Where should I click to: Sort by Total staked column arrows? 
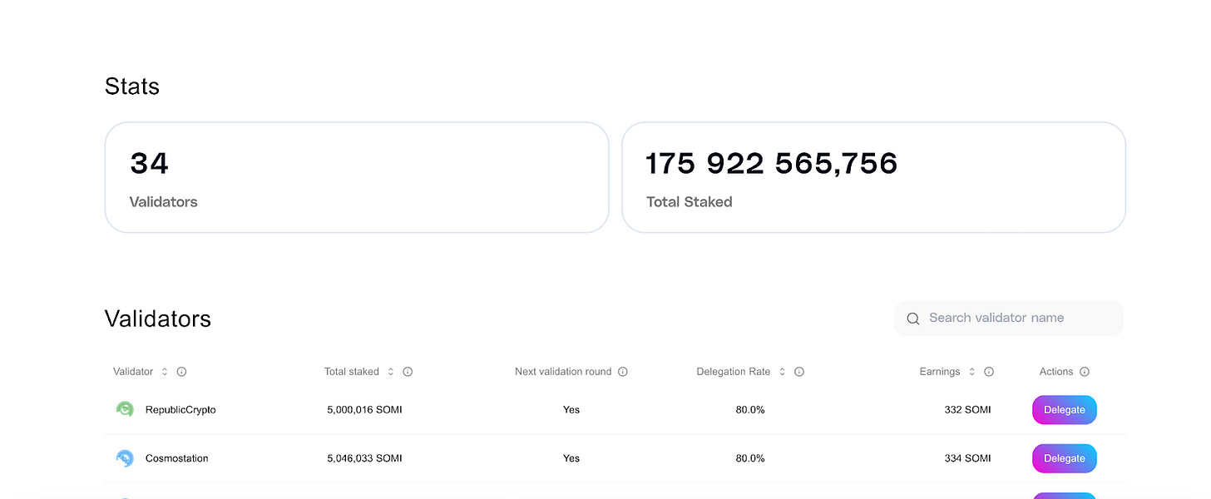[x=391, y=372]
